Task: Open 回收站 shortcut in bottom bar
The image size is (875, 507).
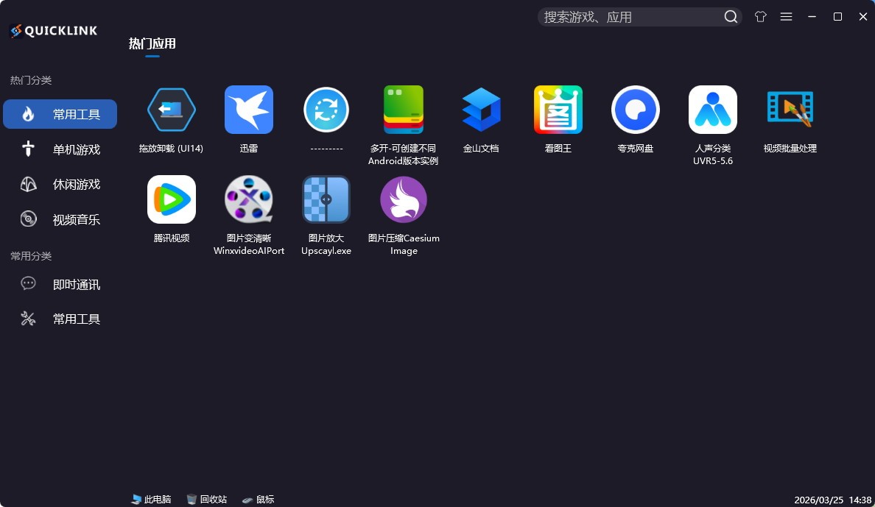Action: 207,499
